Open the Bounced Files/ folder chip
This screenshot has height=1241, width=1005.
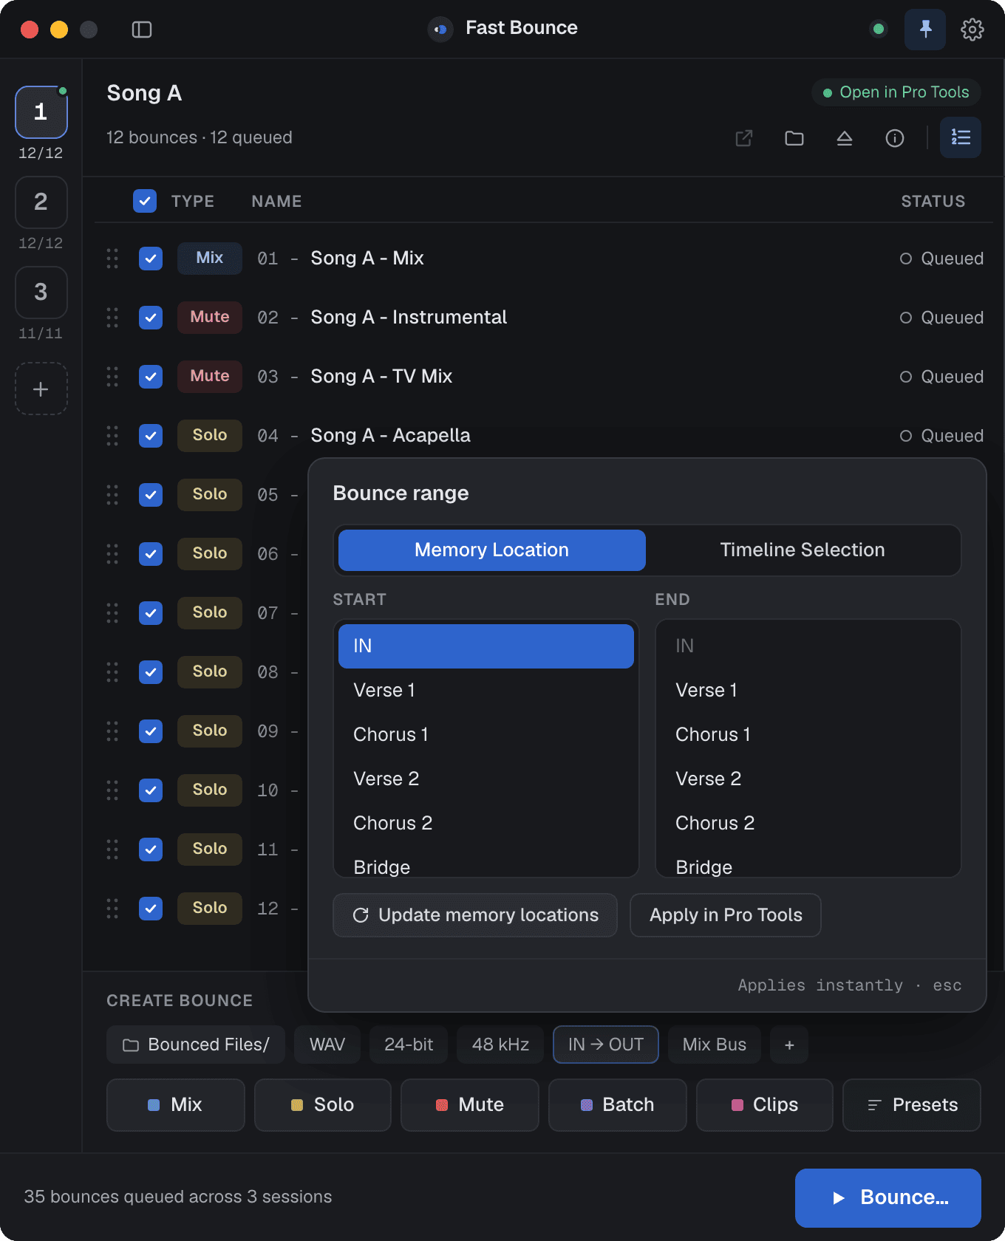(196, 1045)
